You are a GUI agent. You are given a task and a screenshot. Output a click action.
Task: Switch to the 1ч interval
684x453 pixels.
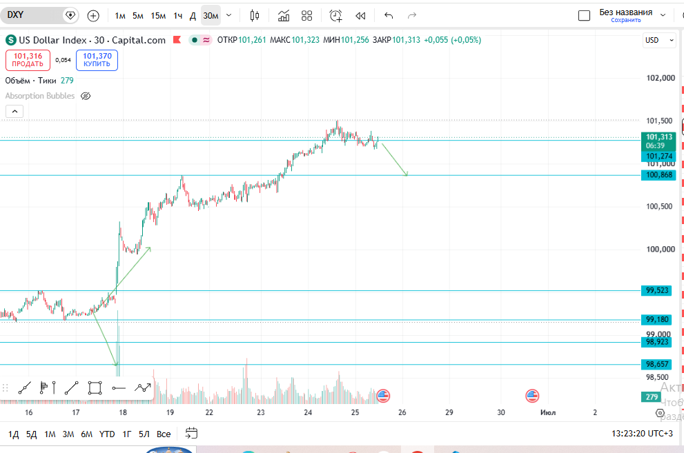tap(177, 16)
